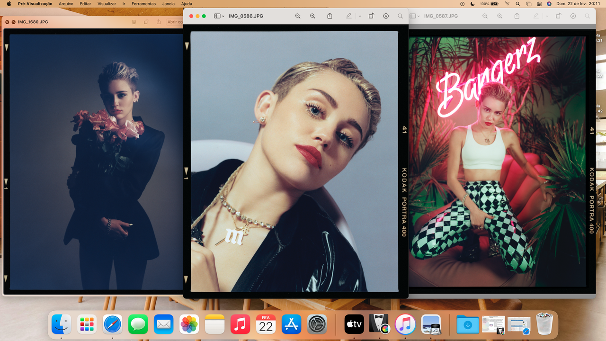Open the Ajuda menu

coord(187,4)
